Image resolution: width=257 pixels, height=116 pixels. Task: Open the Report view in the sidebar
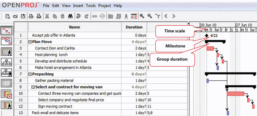pos(7,83)
